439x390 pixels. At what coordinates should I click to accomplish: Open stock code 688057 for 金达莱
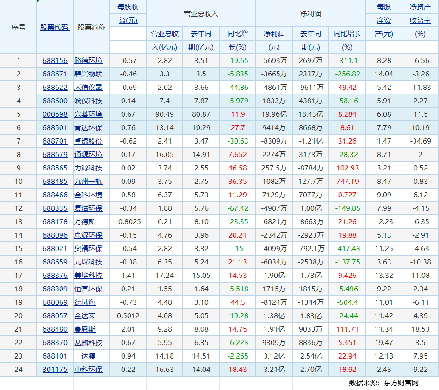(x=55, y=315)
